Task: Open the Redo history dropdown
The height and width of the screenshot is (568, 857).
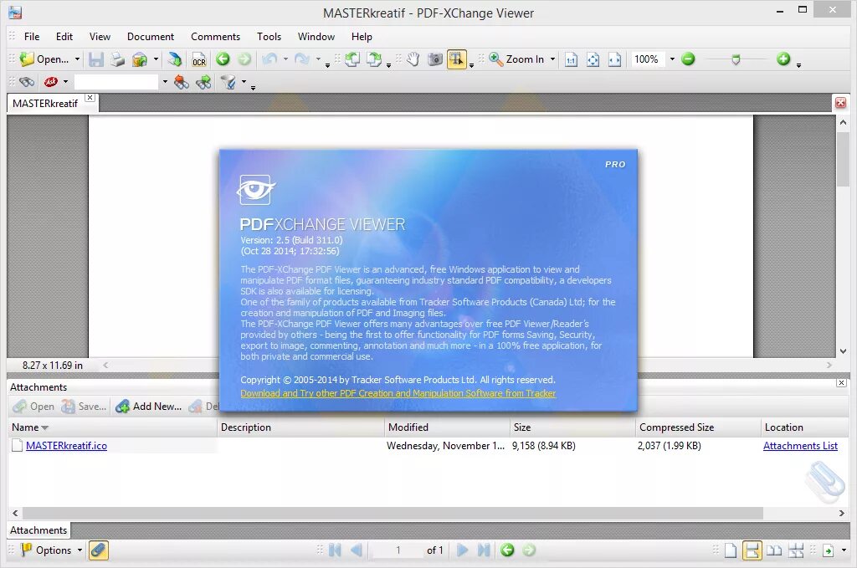Action: (x=317, y=59)
